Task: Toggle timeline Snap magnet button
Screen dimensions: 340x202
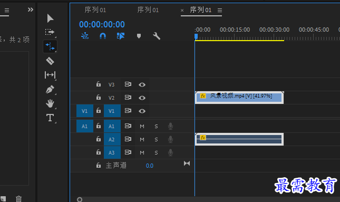Action: (103, 36)
